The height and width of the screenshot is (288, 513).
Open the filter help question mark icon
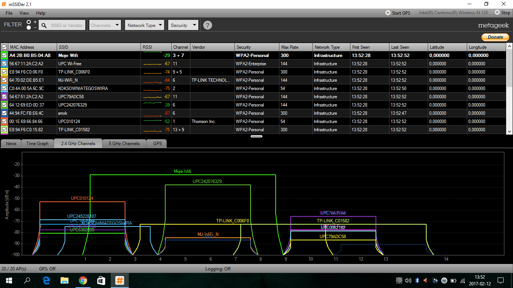(x=207, y=25)
